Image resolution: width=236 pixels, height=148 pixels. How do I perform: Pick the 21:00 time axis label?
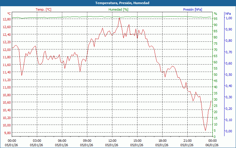coord(187,141)
